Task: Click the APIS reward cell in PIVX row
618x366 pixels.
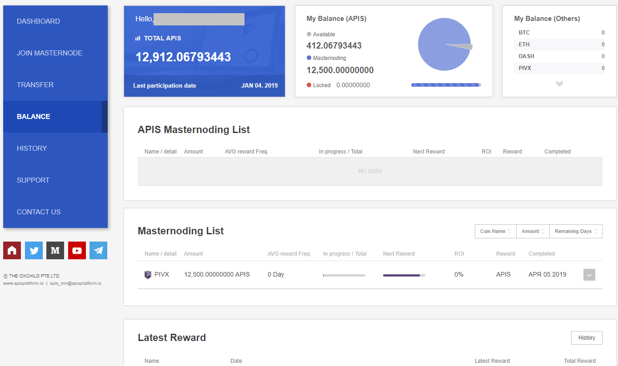Action: point(503,274)
